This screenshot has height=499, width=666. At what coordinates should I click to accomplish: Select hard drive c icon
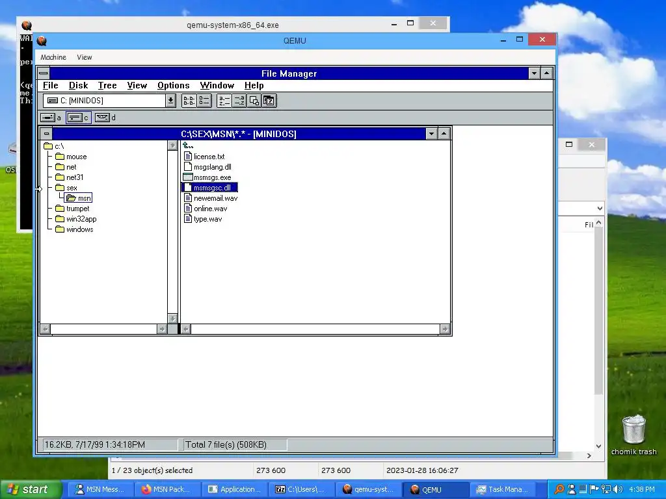tap(75, 118)
